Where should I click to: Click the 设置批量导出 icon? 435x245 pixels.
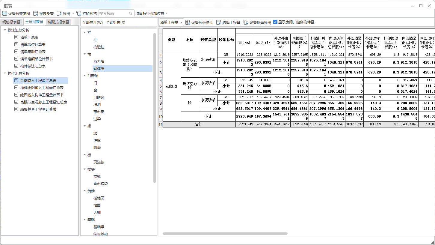click(246, 22)
